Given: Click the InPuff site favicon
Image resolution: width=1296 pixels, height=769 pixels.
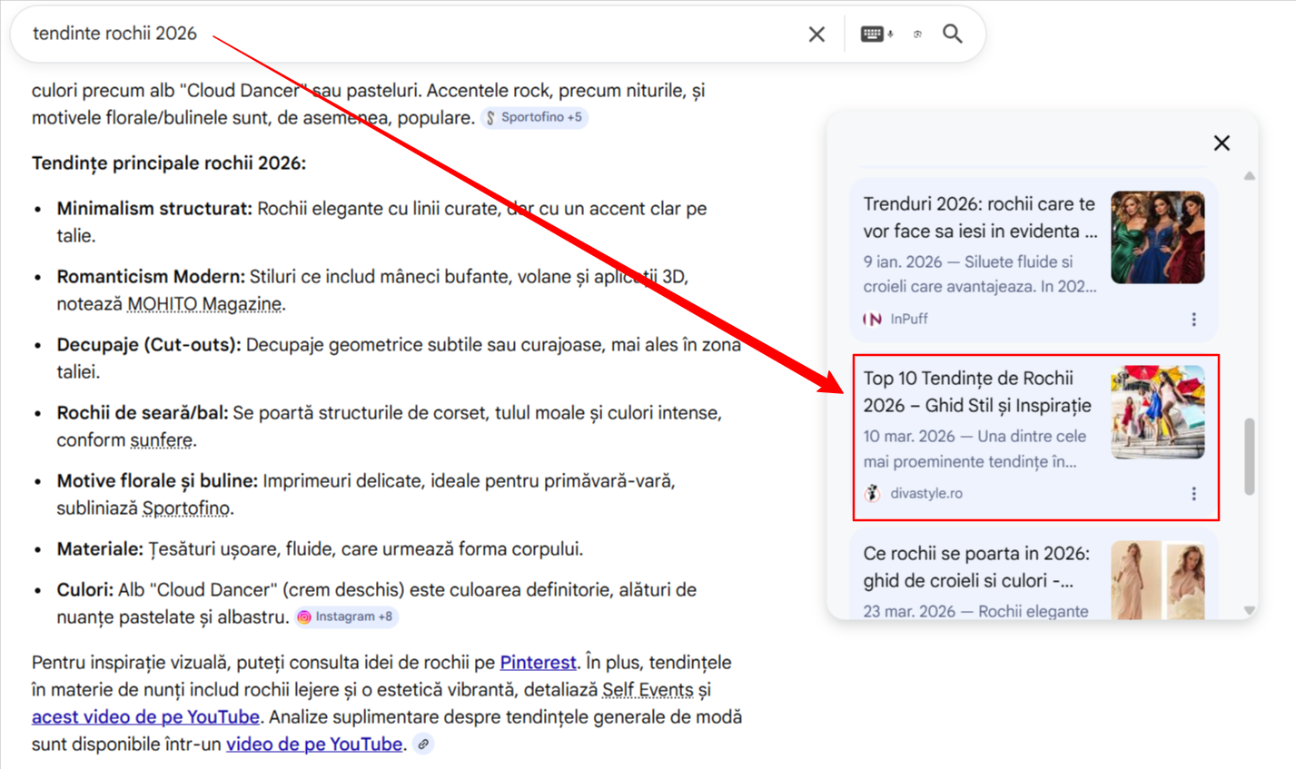Looking at the screenshot, I should click(873, 319).
